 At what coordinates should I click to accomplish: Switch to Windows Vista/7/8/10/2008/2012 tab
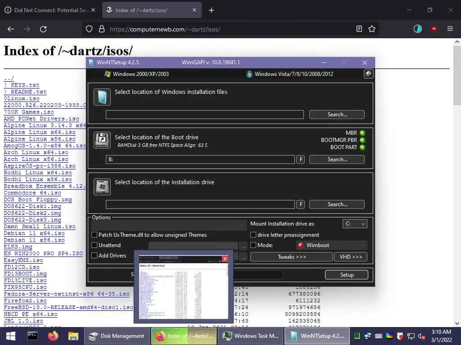pos(289,74)
